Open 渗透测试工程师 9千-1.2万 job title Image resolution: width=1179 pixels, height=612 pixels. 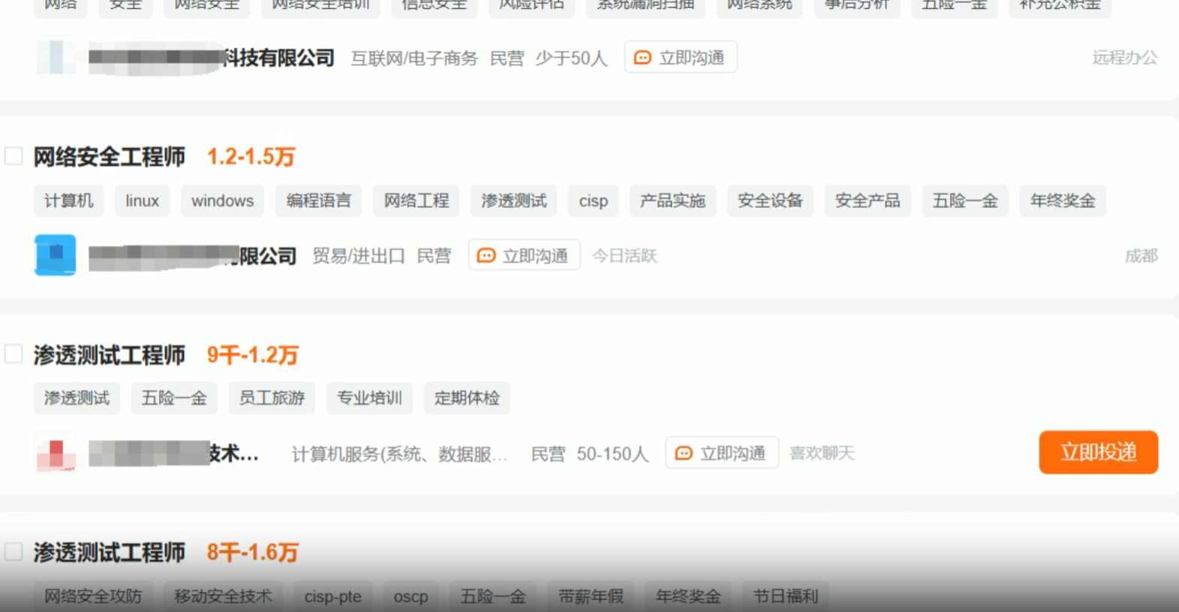109,354
